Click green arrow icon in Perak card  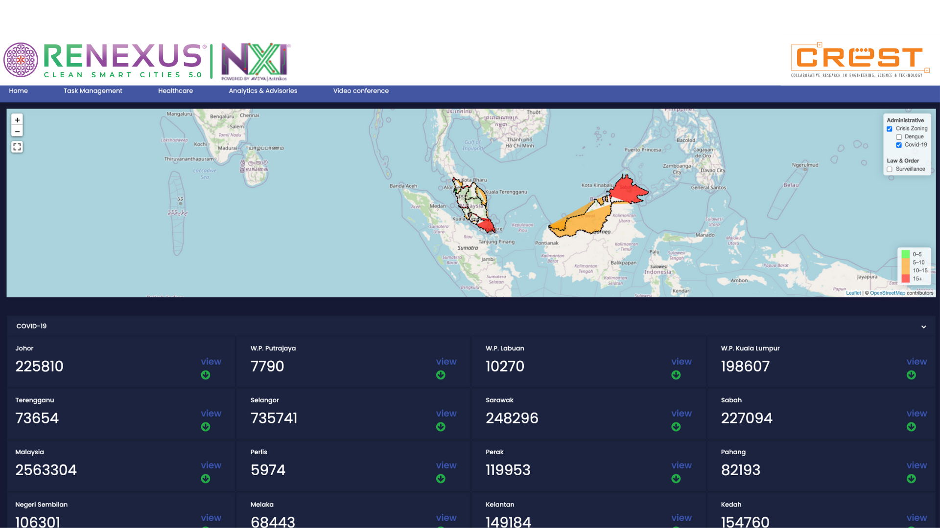676,479
